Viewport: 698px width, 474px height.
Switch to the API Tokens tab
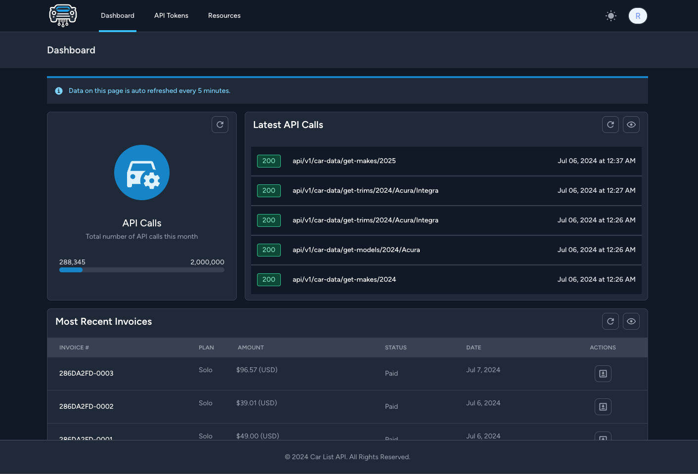click(x=171, y=15)
